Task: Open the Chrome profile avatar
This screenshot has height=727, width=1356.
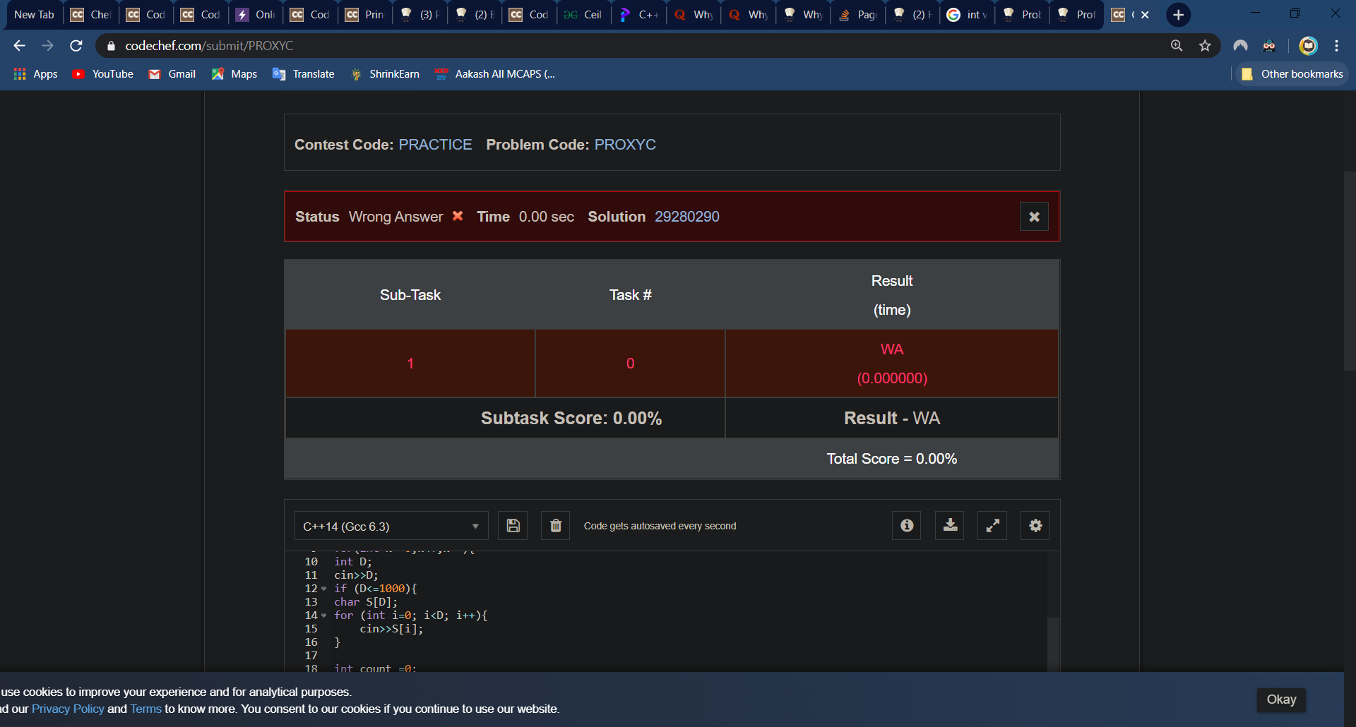Action: click(1308, 45)
